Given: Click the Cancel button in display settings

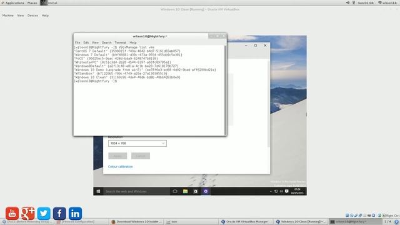Looking at the screenshot, I should (141, 156).
